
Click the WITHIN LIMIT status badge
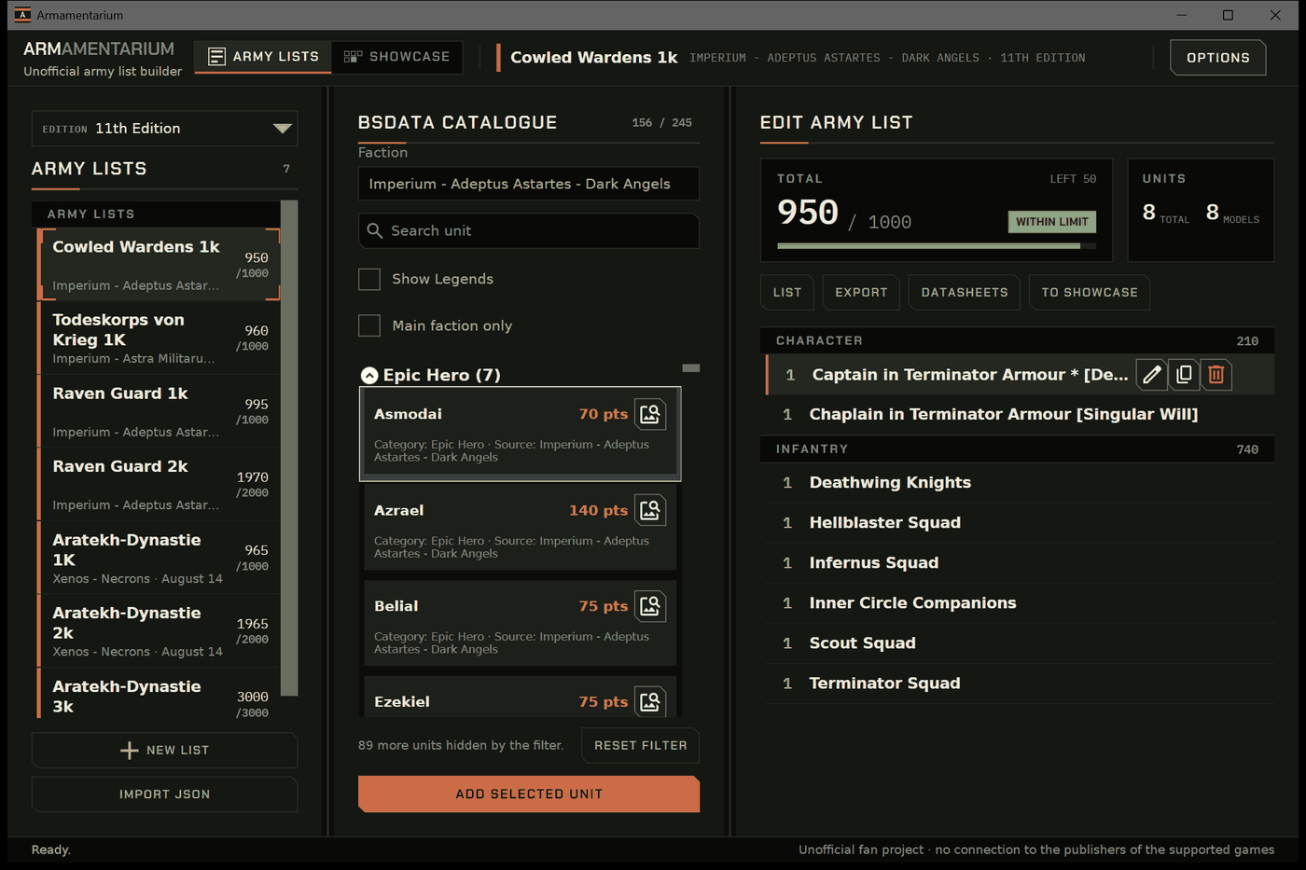point(1051,222)
